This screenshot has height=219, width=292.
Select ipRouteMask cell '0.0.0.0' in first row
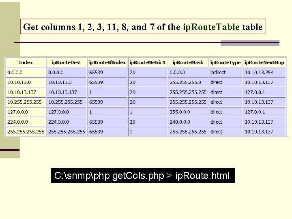(188, 73)
